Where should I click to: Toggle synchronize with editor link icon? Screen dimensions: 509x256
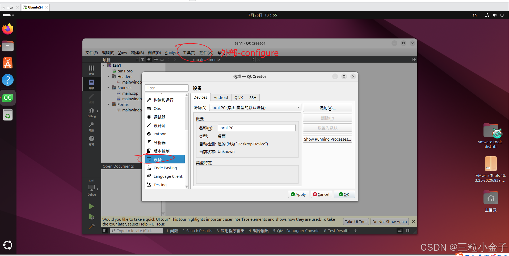pyautogui.click(x=149, y=59)
